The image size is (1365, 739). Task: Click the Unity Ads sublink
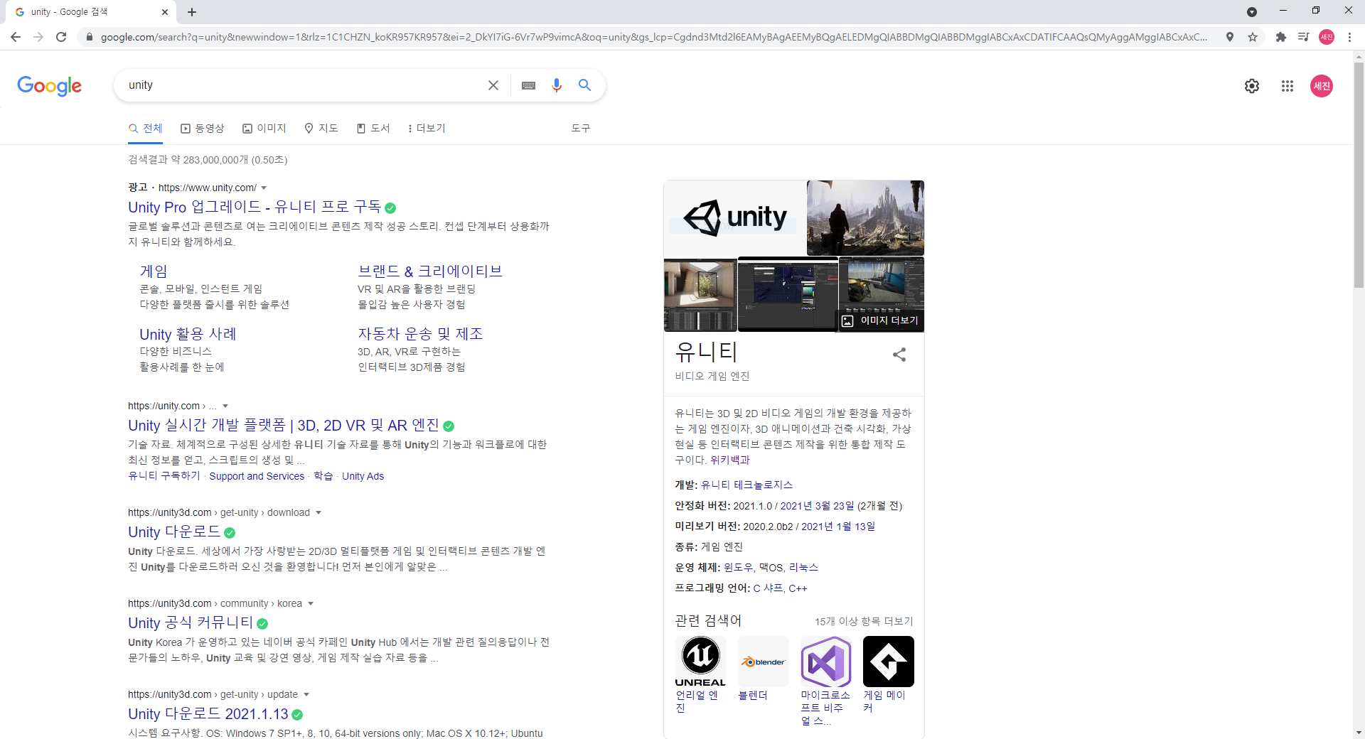click(363, 477)
